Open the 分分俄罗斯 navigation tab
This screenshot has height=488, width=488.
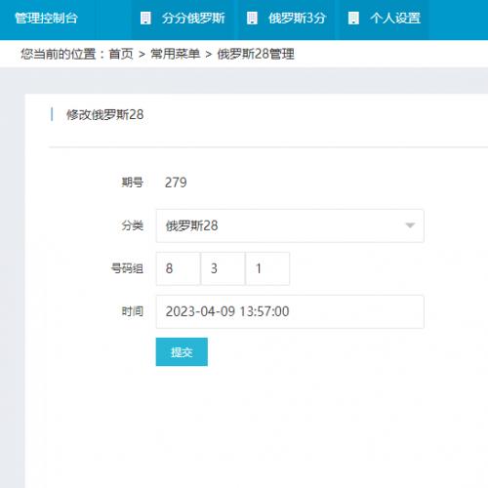coord(183,19)
